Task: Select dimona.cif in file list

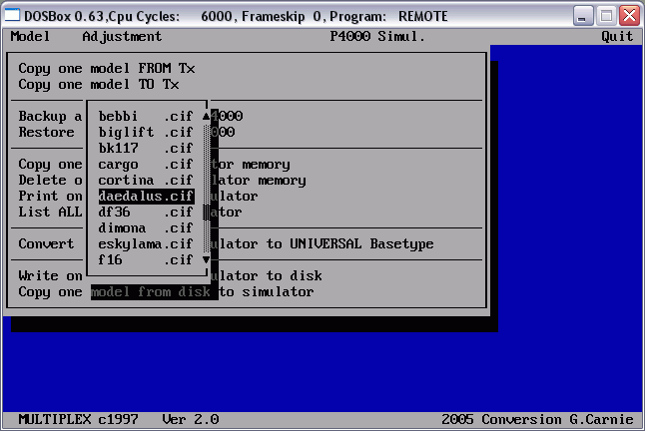Action: (x=146, y=228)
